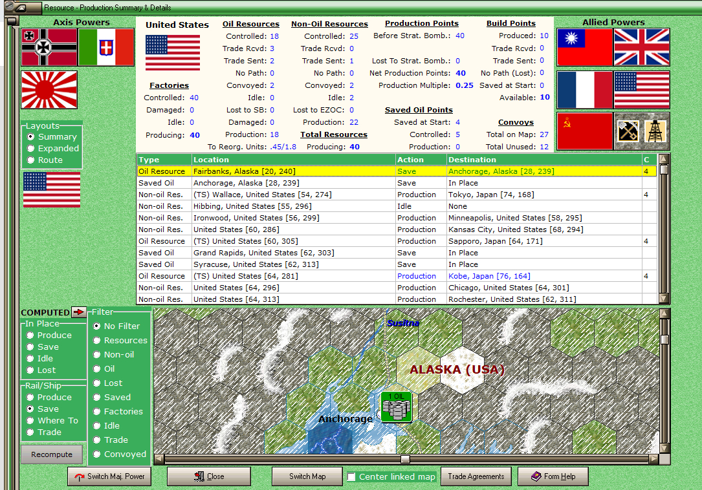Select the Italy flag under Axis Powers

[106, 47]
